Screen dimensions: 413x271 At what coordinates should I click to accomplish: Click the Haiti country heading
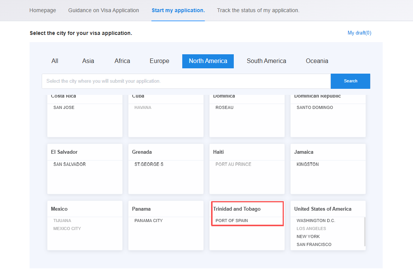tap(218, 152)
